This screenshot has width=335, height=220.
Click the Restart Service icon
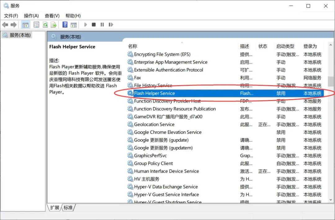point(111,25)
